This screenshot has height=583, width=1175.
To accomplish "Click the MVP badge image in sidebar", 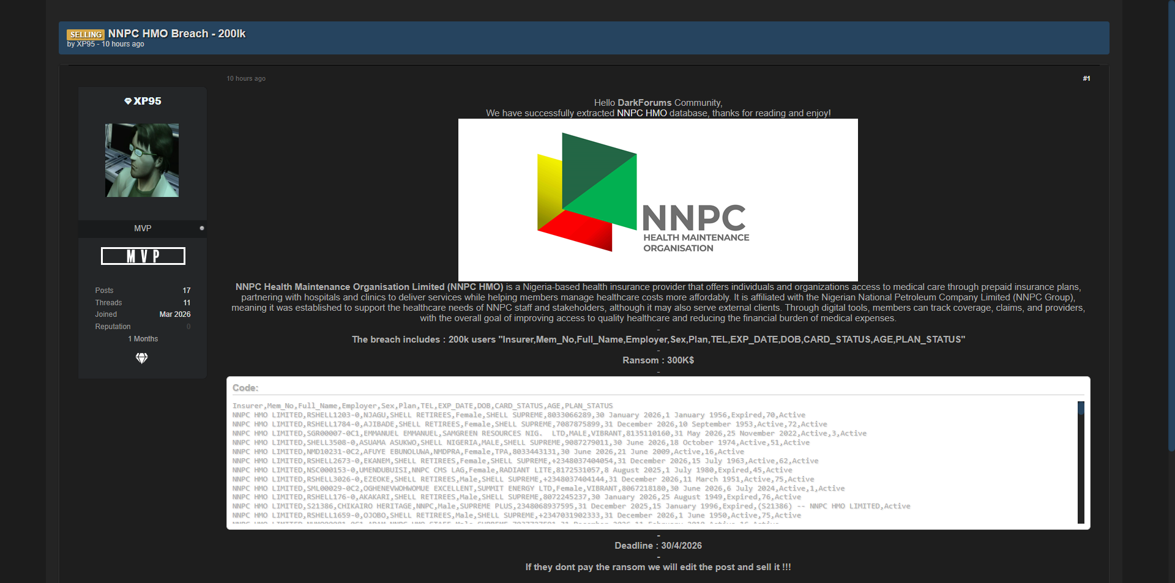I will 143,256.
